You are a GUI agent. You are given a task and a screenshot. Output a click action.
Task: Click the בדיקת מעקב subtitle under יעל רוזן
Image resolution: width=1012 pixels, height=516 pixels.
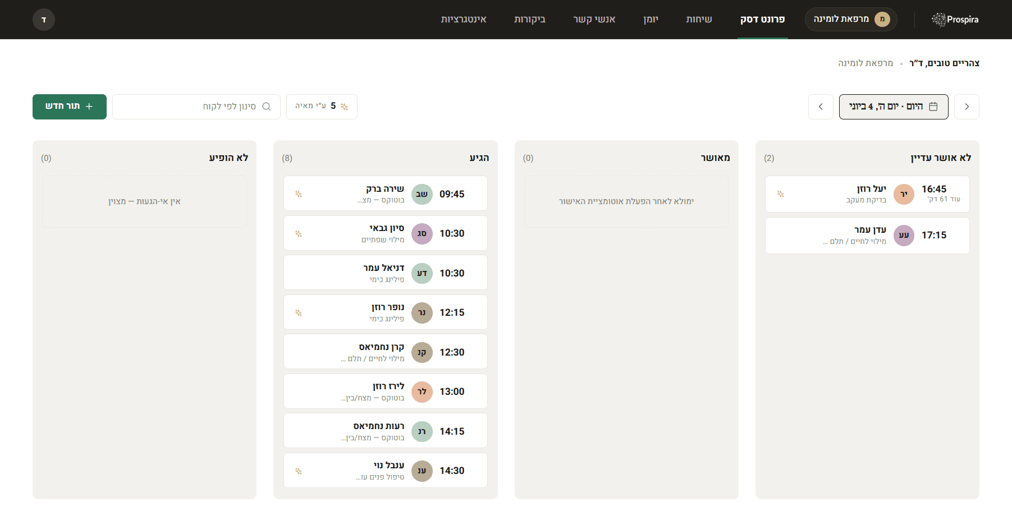tap(866, 200)
